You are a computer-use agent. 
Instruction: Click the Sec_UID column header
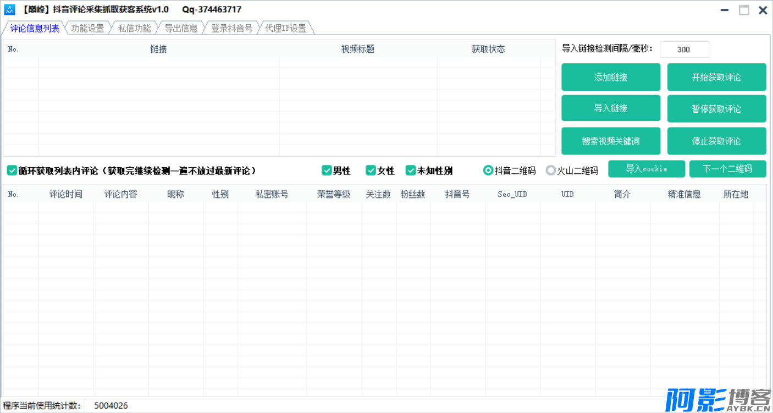[512, 194]
